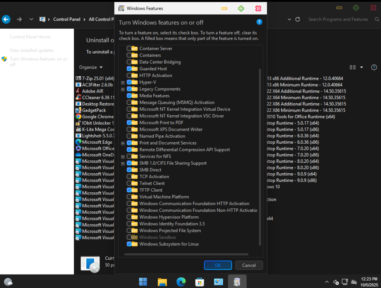Tick the Virtual Machine Platform checkbox
This screenshot has height=288, width=381.
pyautogui.click(x=129, y=197)
